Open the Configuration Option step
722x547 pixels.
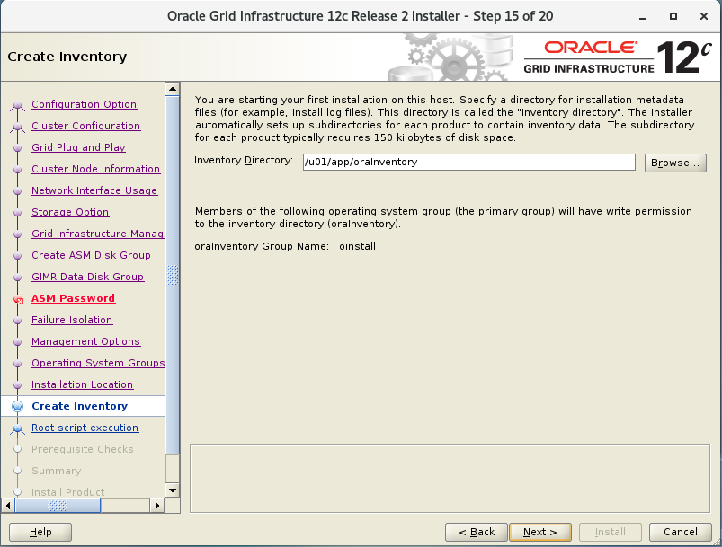(84, 104)
